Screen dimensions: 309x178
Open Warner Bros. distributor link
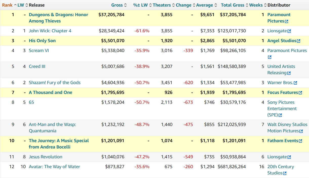(280, 83)
